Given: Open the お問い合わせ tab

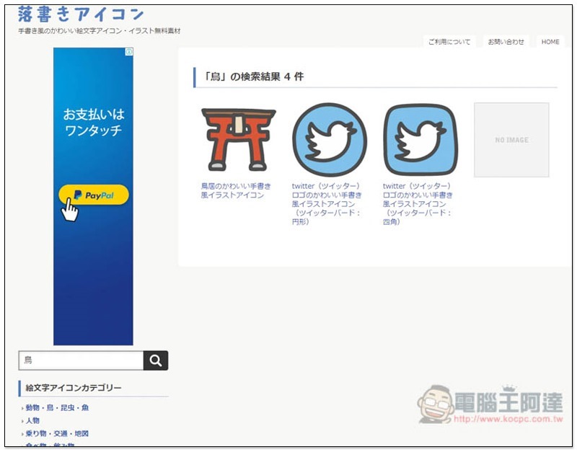Looking at the screenshot, I should click(506, 42).
